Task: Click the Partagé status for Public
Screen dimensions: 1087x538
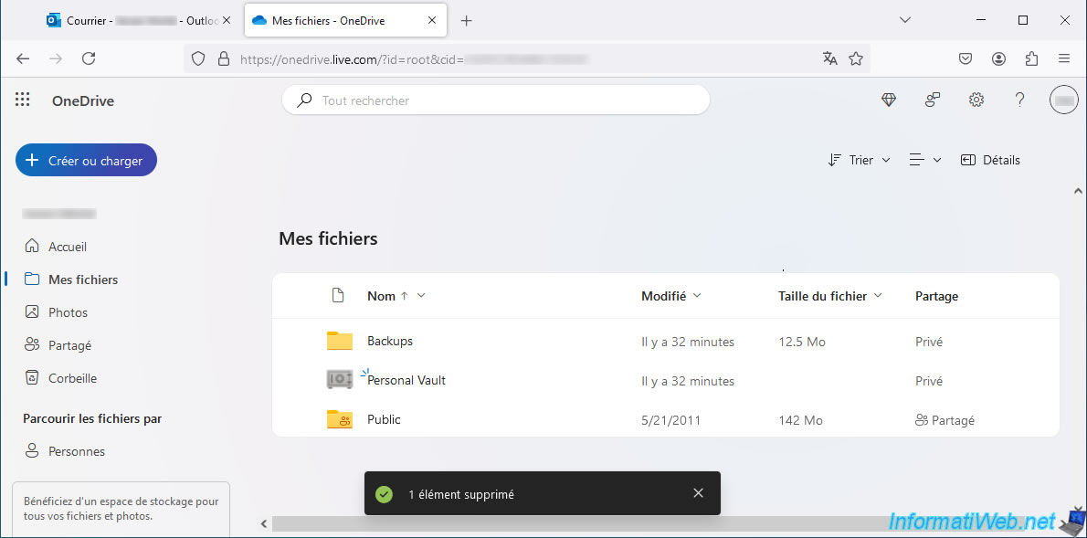Action: tap(945, 420)
